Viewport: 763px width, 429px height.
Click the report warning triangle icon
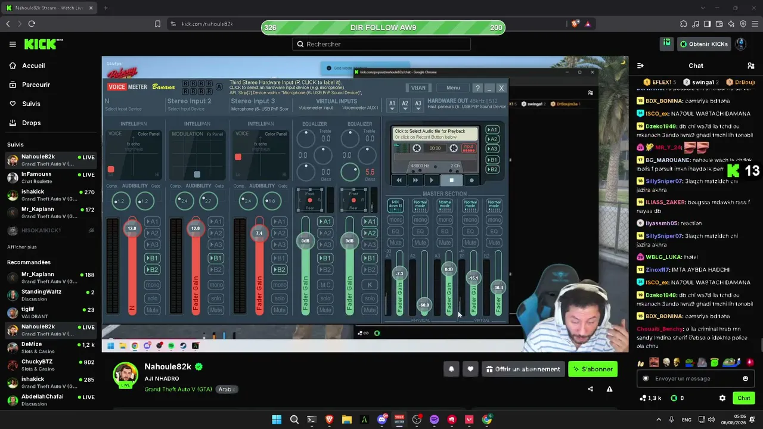(609, 389)
